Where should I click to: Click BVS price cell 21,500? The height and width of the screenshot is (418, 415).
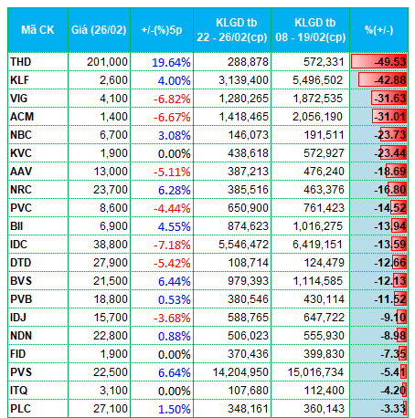99,281
